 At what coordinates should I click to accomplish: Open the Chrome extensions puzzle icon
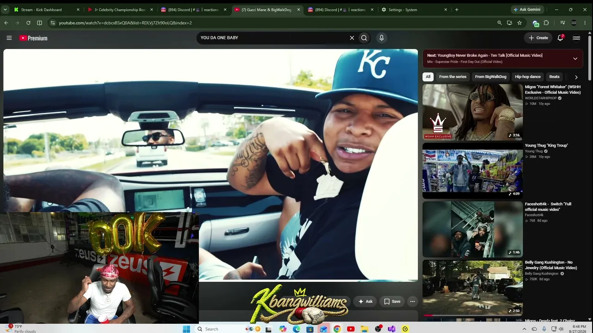(x=546, y=23)
